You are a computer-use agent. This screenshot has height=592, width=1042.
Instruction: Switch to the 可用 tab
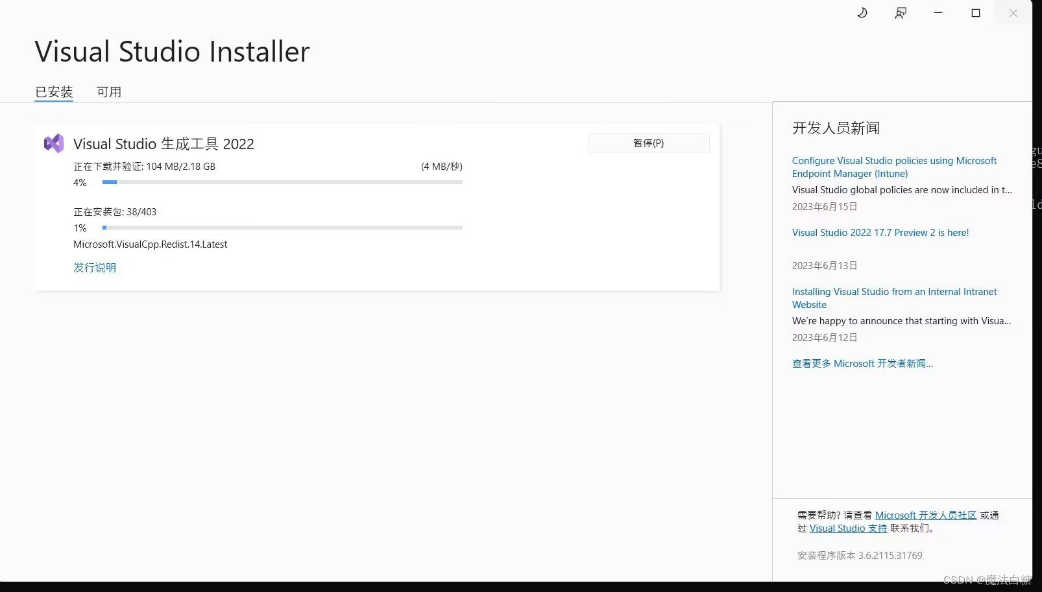(x=109, y=91)
